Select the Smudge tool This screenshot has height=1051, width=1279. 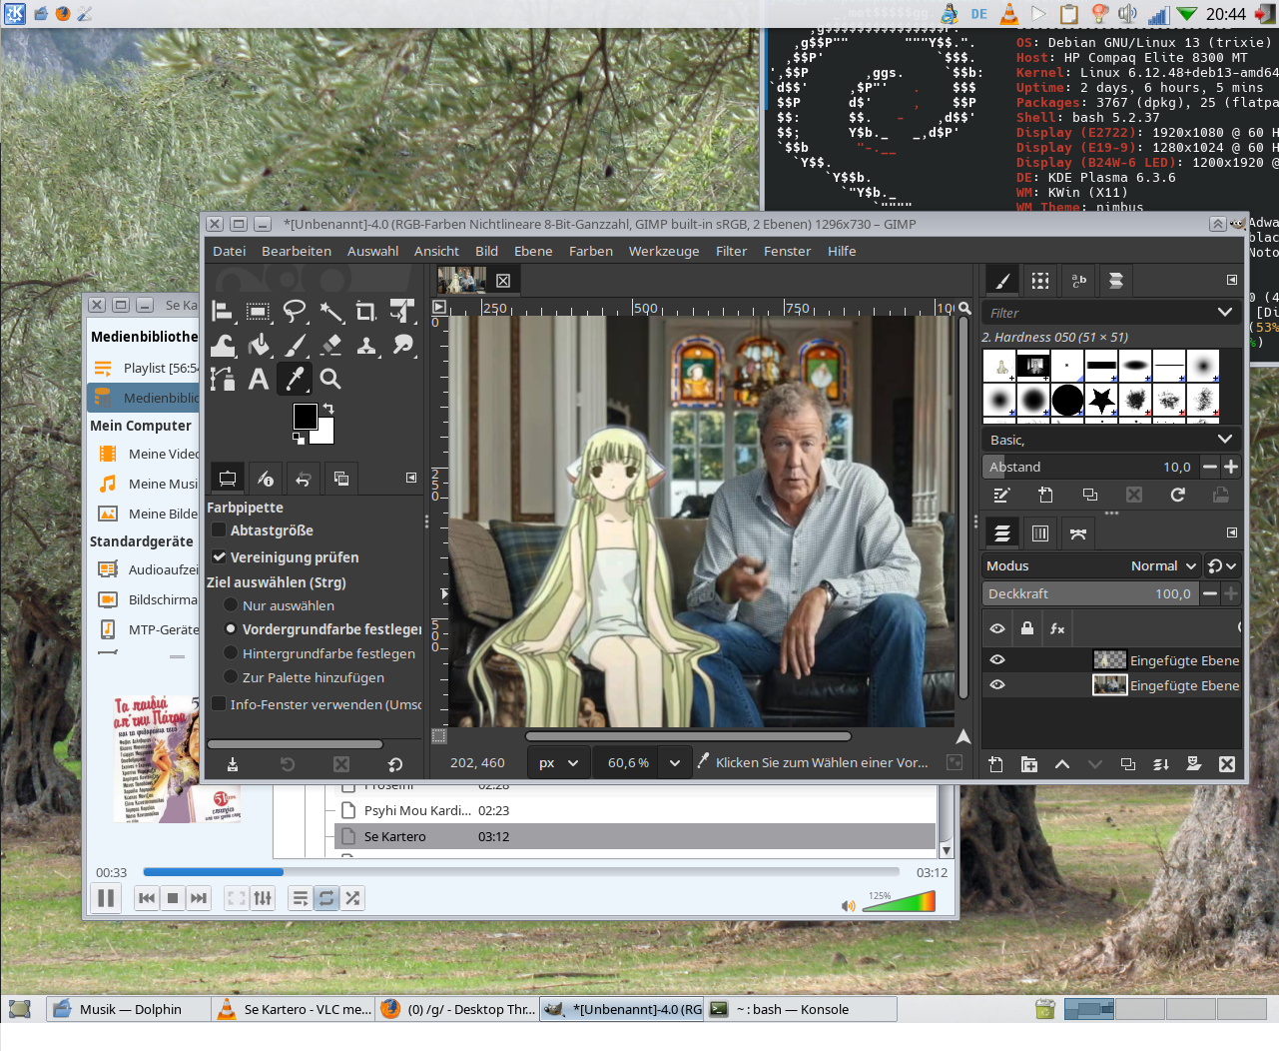coord(402,346)
